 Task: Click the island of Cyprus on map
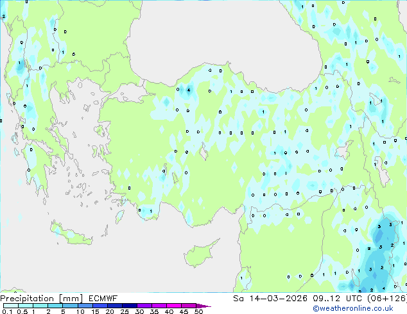tap(200, 254)
